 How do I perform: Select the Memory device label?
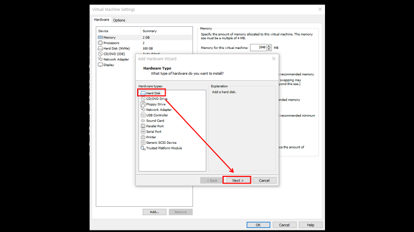[110, 37]
